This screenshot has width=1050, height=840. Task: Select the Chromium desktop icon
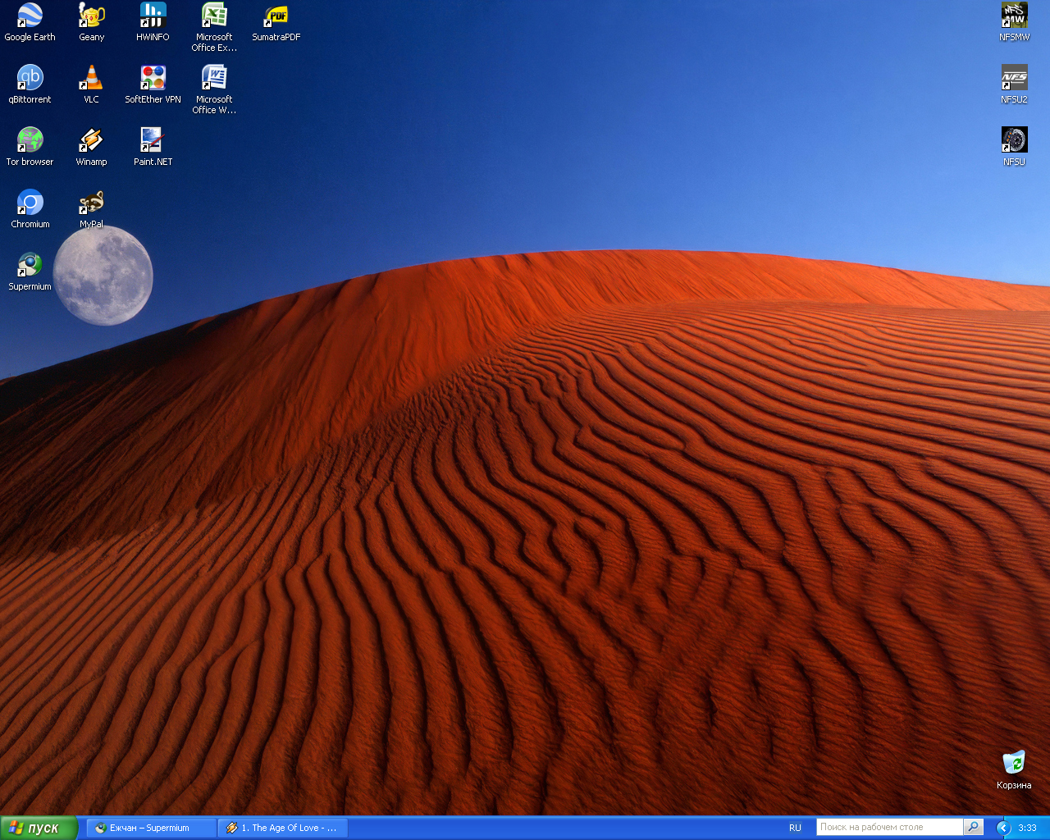click(30, 208)
